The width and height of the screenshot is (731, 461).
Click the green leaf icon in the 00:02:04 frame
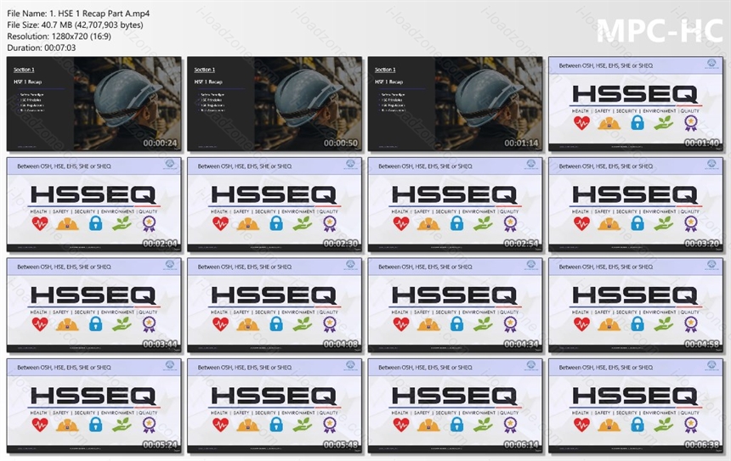tap(122, 223)
